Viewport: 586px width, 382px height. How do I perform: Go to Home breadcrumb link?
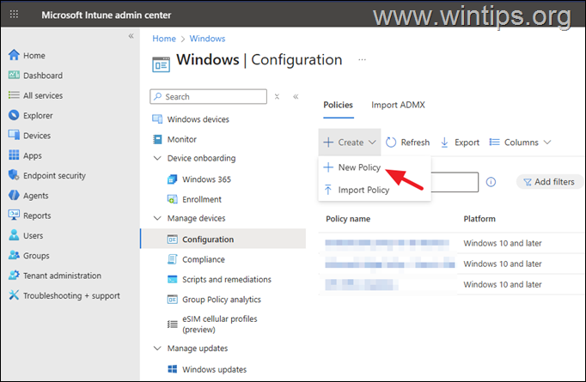[164, 39]
